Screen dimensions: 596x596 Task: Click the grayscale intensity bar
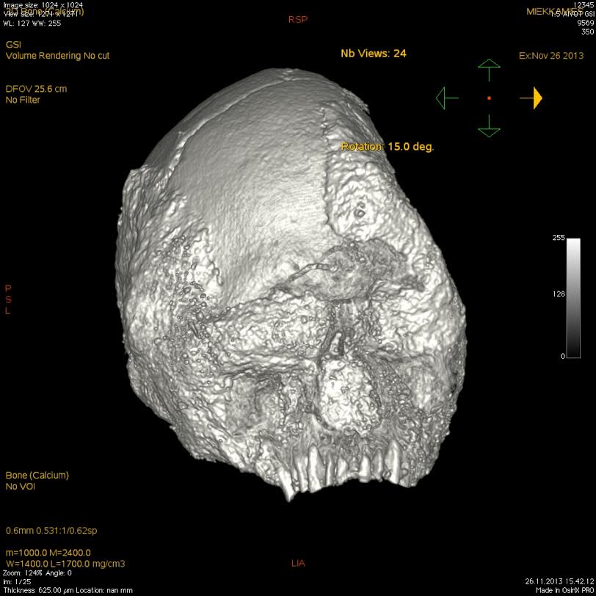tap(573, 297)
